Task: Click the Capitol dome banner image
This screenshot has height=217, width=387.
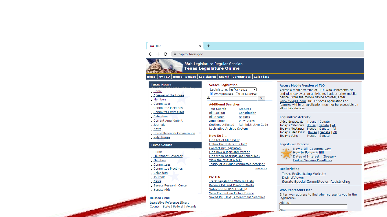Action: 161,66
